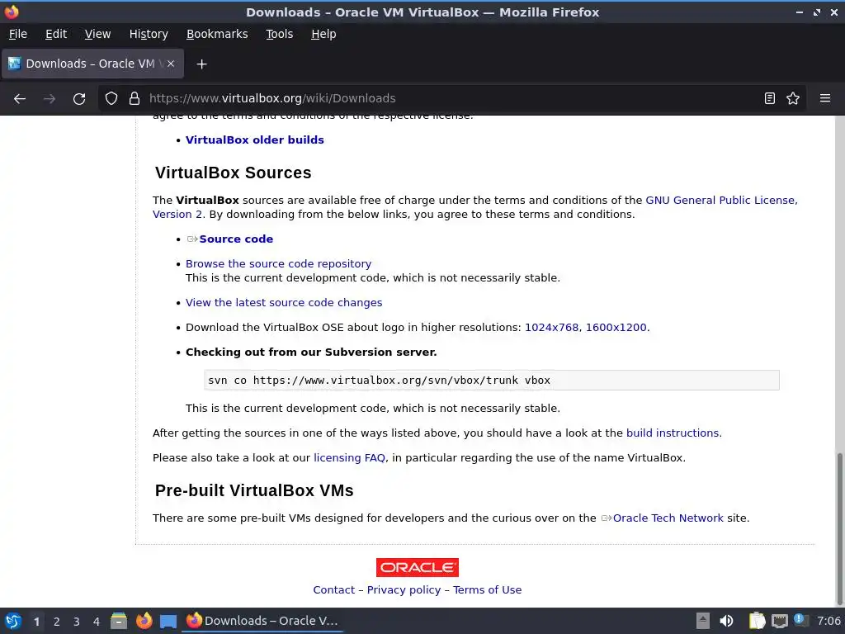Open the Firefox hamburger application menu
Viewport: 845px width, 634px height.
coord(825,98)
